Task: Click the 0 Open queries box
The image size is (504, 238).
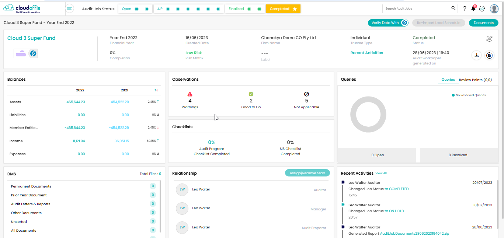Action: click(378, 155)
